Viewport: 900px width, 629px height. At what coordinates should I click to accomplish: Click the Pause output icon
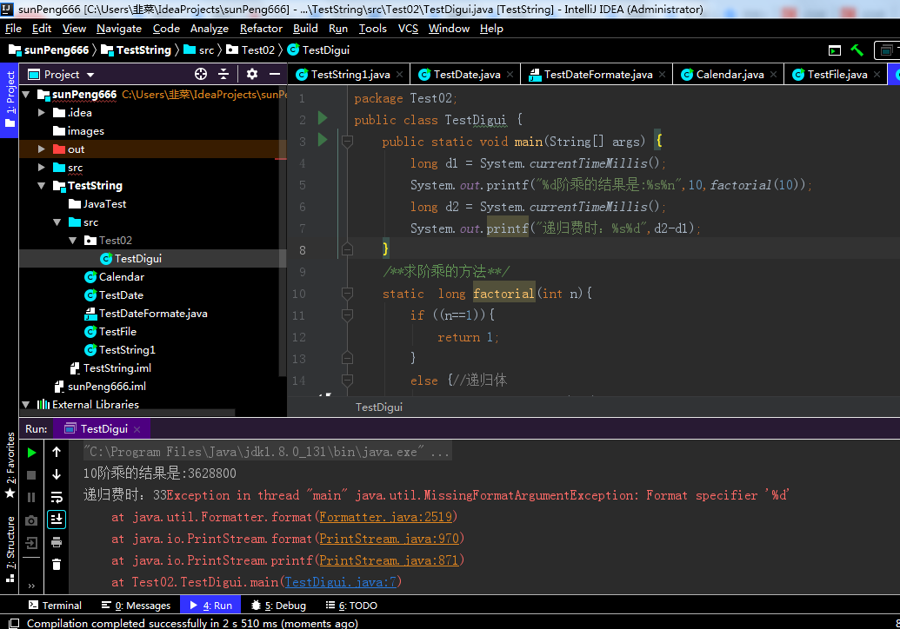pos(31,497)
